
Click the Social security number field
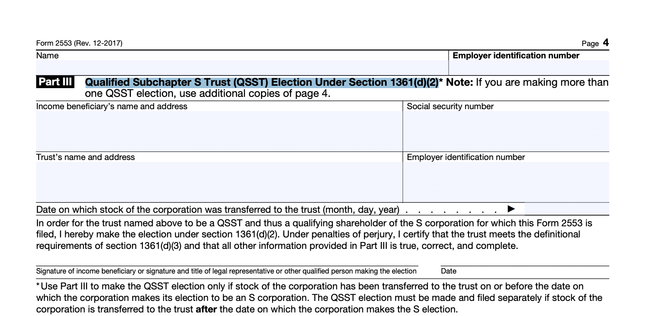click(506, 131)
